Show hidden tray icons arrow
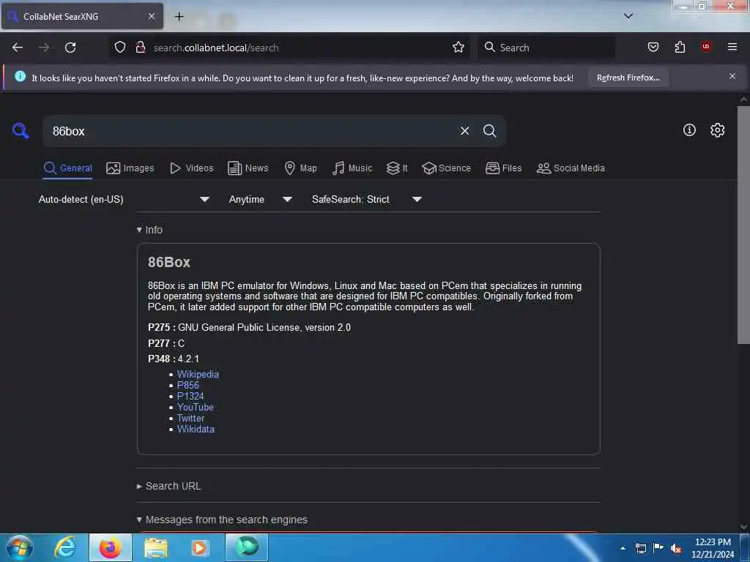750x562 pixels. (x=623, y=548)
